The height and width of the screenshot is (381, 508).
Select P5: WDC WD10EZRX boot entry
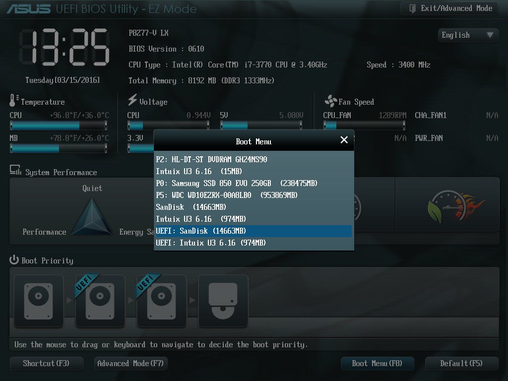click(254, 195)
